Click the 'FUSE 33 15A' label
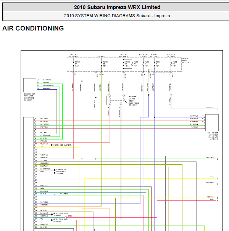This screenshot has width=229, height=231. [x=105, y=64]
